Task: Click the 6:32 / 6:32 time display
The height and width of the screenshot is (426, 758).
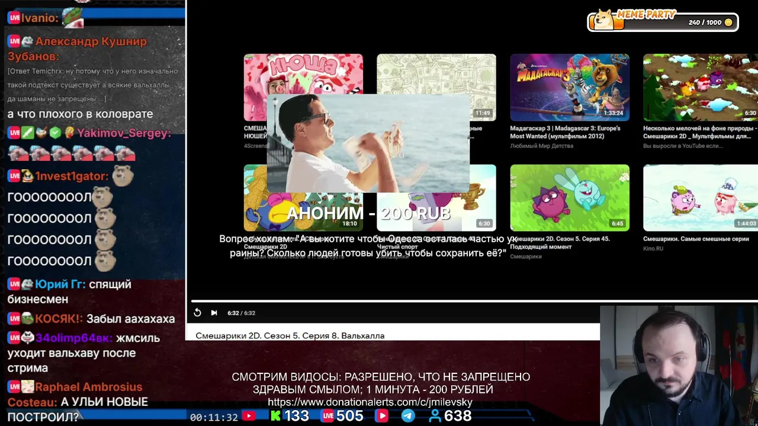Action: tap(242, 313)
